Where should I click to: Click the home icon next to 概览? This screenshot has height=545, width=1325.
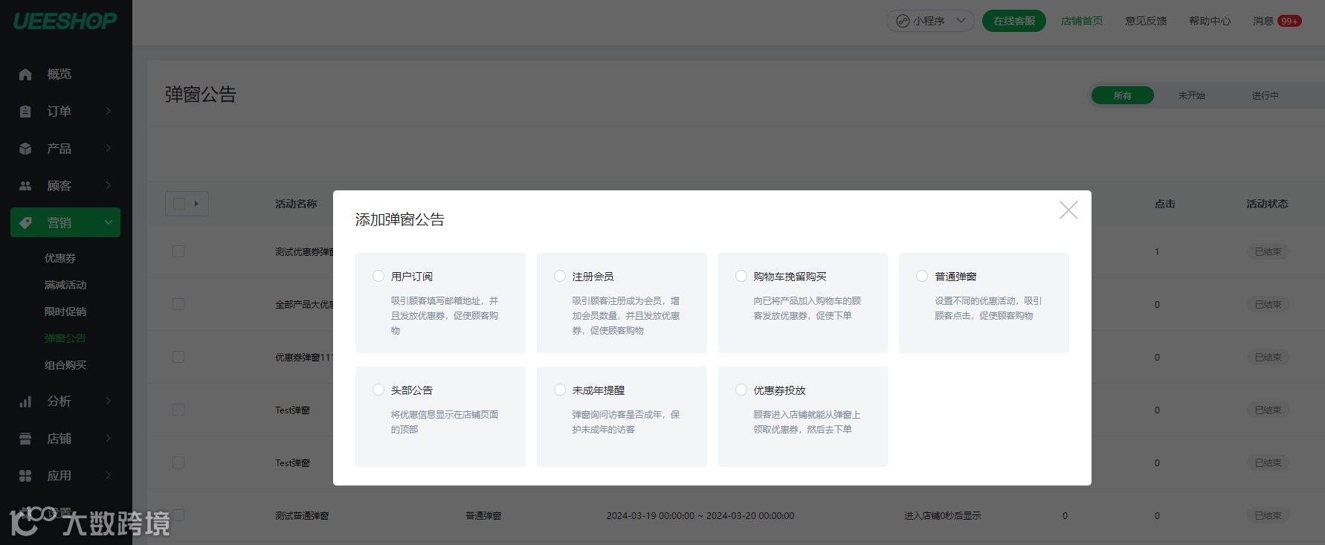click(x=25, y=74)
